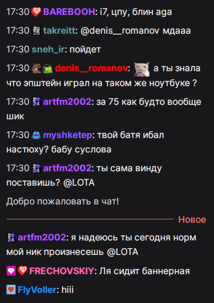Open sneh_ir's user card
This screenshot has width=214, height=303.
coord(48,50)
